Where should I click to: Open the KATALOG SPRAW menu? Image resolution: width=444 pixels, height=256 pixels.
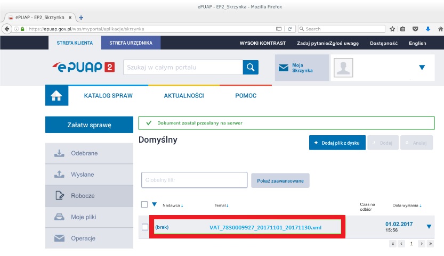[x=108, y=96]
